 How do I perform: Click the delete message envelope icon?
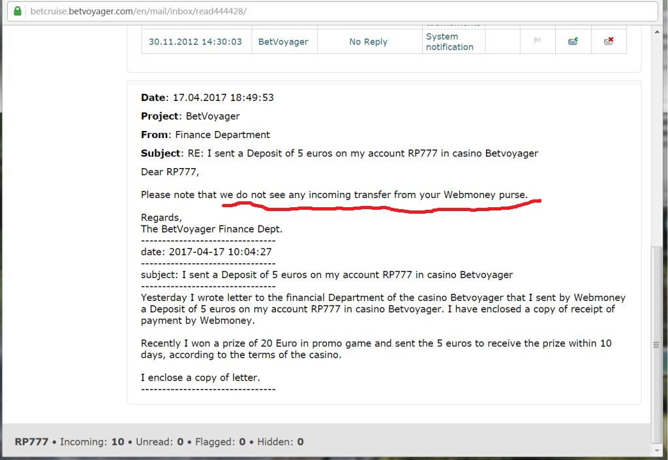click(x=609, y=41)
